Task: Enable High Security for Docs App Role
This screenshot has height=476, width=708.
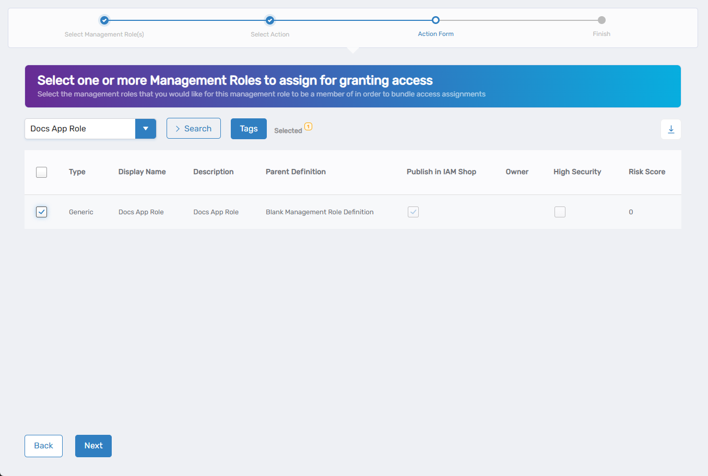Action: [560, 212]
